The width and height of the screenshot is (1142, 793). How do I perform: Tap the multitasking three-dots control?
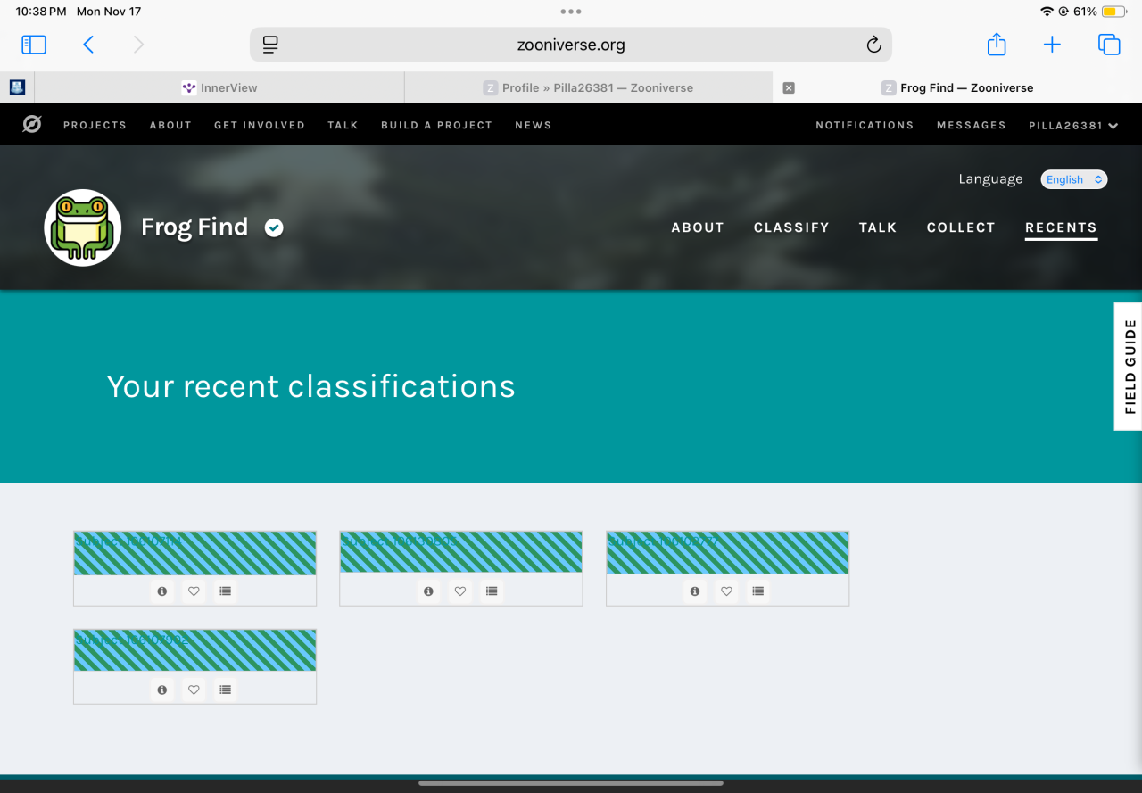(x=571, y=12)
